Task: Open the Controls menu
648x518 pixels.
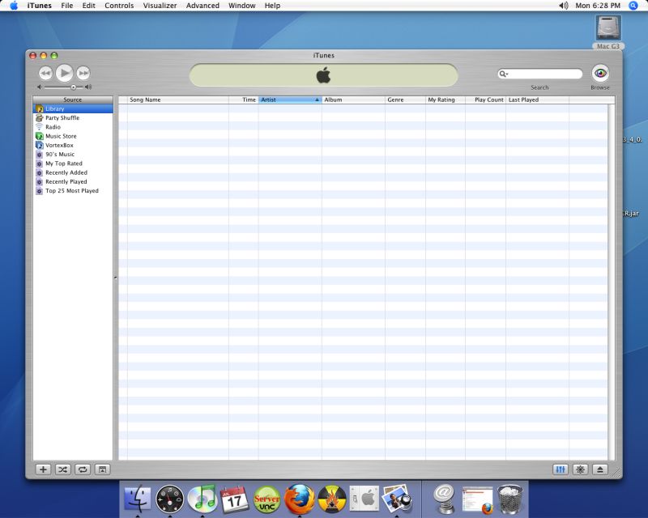Action: click(x=119, y=6)
